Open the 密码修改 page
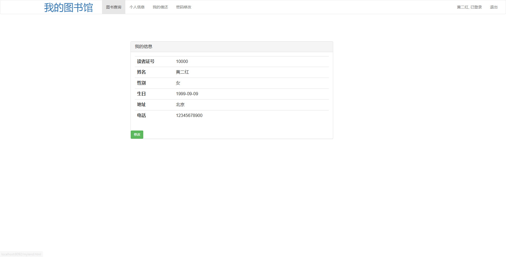 click(x=183, y=7)
